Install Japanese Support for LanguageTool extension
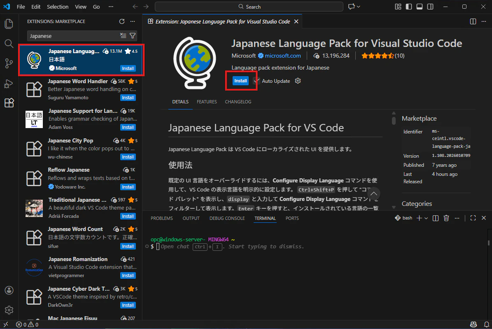This screenshot has height=329, width=492. 128,127
